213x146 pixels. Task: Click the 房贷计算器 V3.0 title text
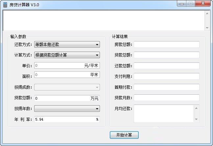tap(24, 5)
